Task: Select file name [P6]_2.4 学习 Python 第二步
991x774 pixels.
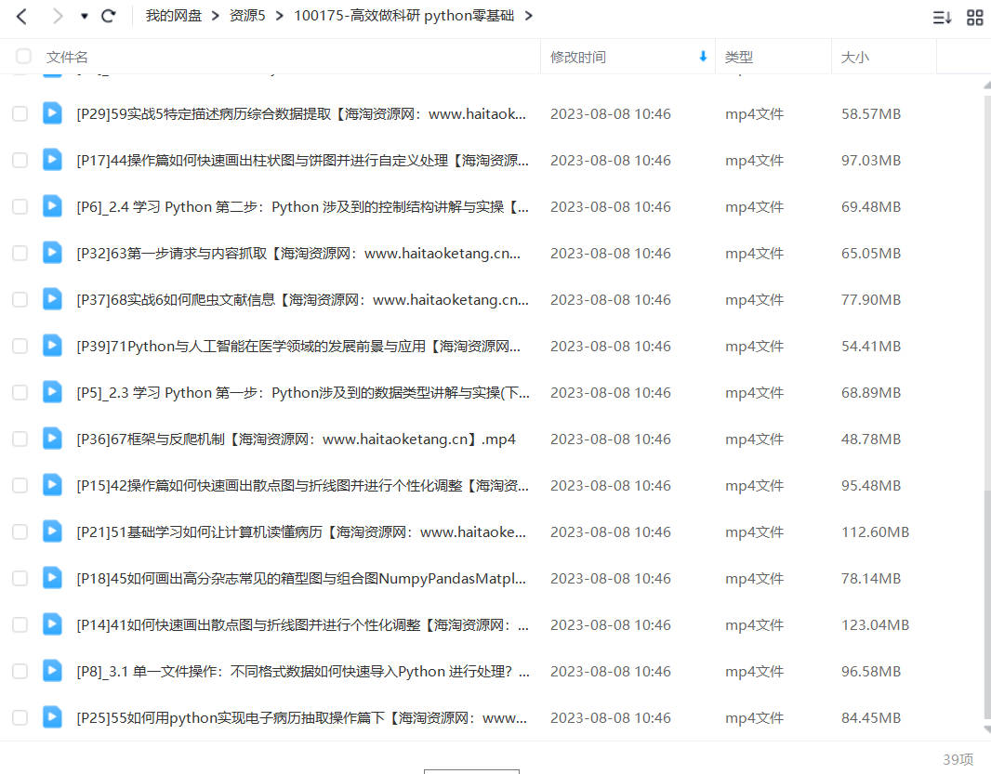Action: pos(303,206)
